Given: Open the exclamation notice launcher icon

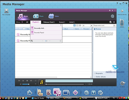Looking at the screenshot, I should pyautogui.click(x=93, y=93).
